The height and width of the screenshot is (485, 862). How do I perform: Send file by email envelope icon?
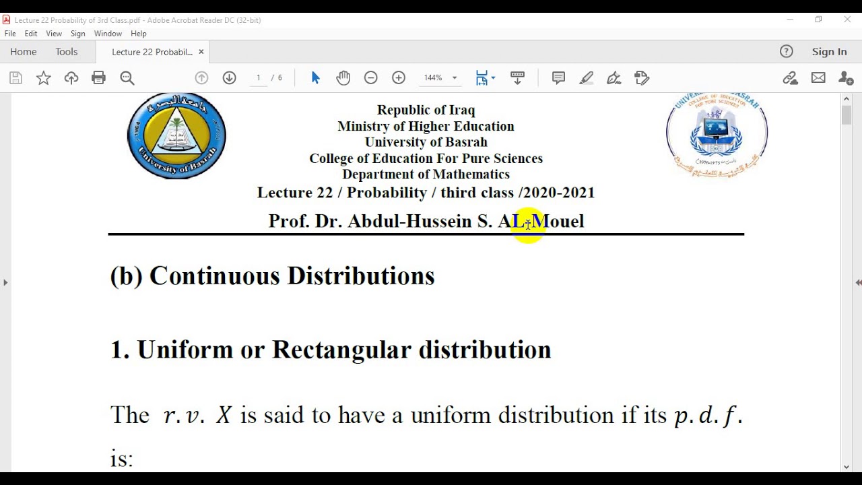pos(818,78)
